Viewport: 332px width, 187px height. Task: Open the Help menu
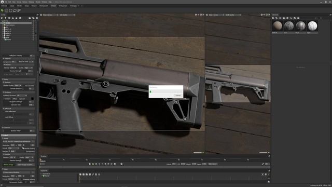[x=50, y=2]
